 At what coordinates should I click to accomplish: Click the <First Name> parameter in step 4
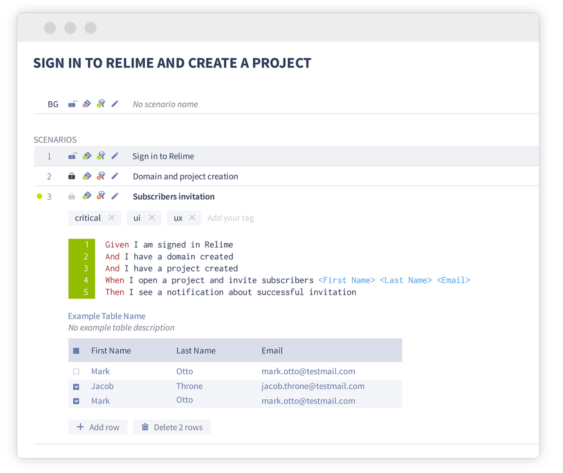tap(347, 280)
